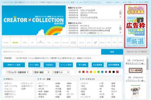Image resolution: width=151 pixels, height=100 pixels.
Task: Open the NEW nav item
Action: coord(25,42)
